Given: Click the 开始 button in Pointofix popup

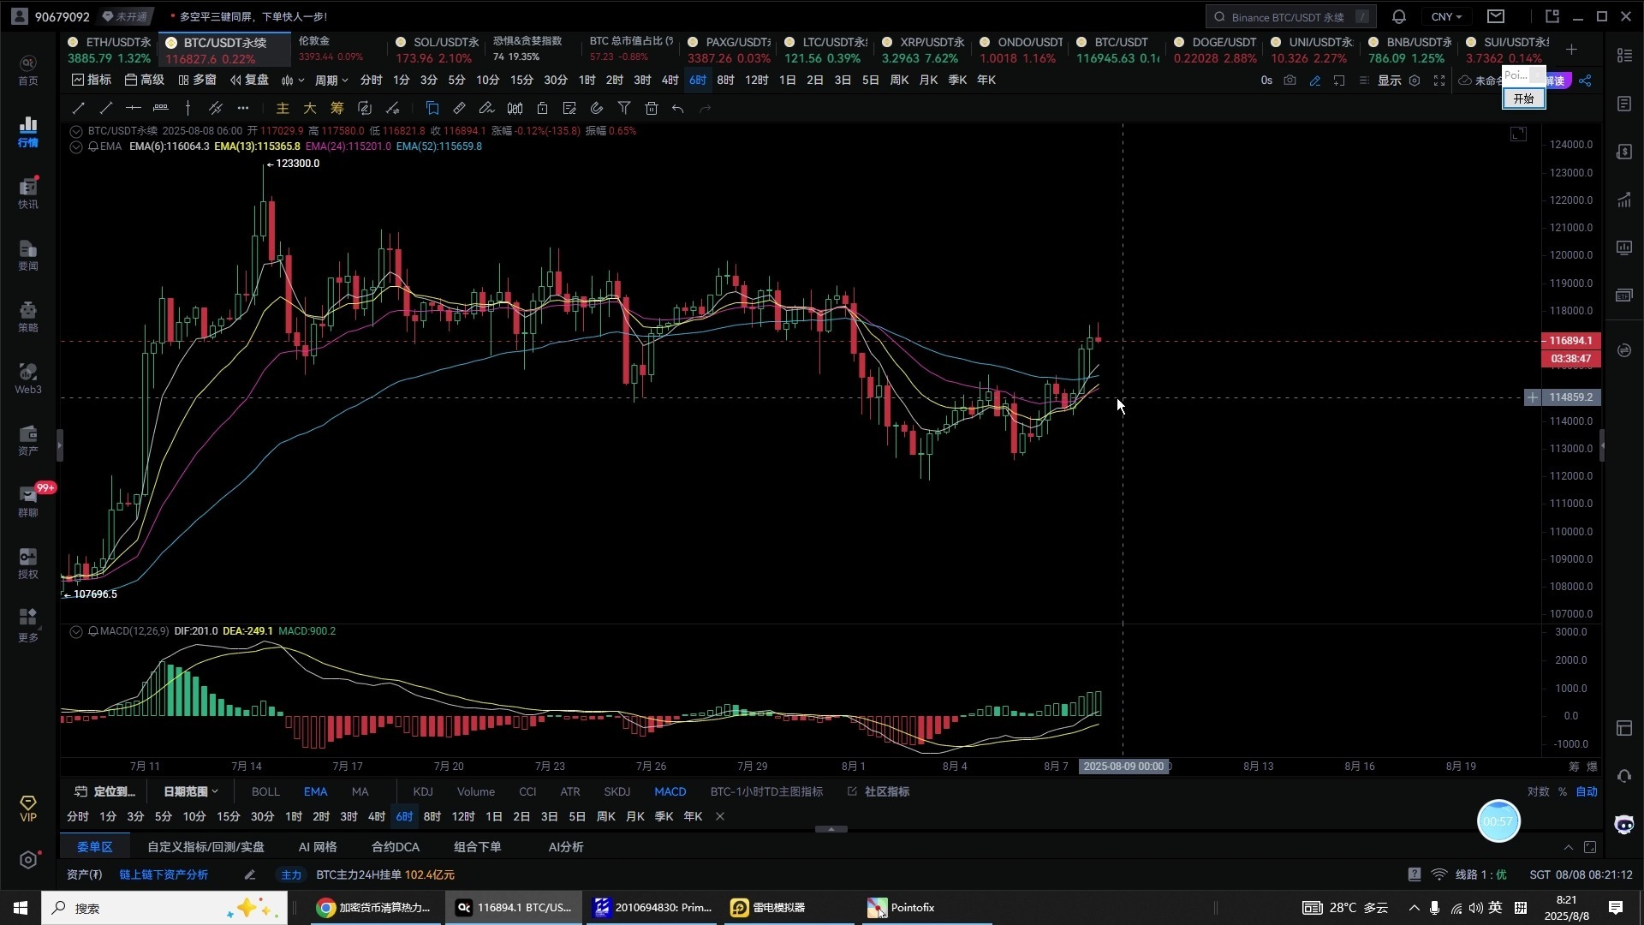Looking at the screenshot, I should coord(1523,98).
